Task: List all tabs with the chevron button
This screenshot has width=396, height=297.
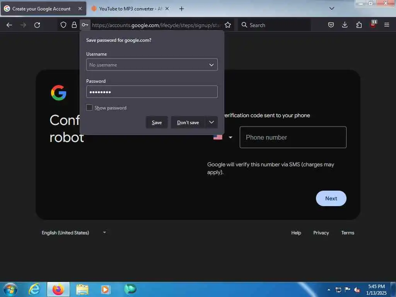Action: (x=332, y=9)
